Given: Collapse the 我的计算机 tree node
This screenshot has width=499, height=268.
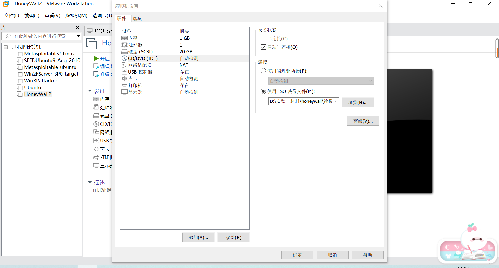Looking at the screenshot, I should pos(6,47).
